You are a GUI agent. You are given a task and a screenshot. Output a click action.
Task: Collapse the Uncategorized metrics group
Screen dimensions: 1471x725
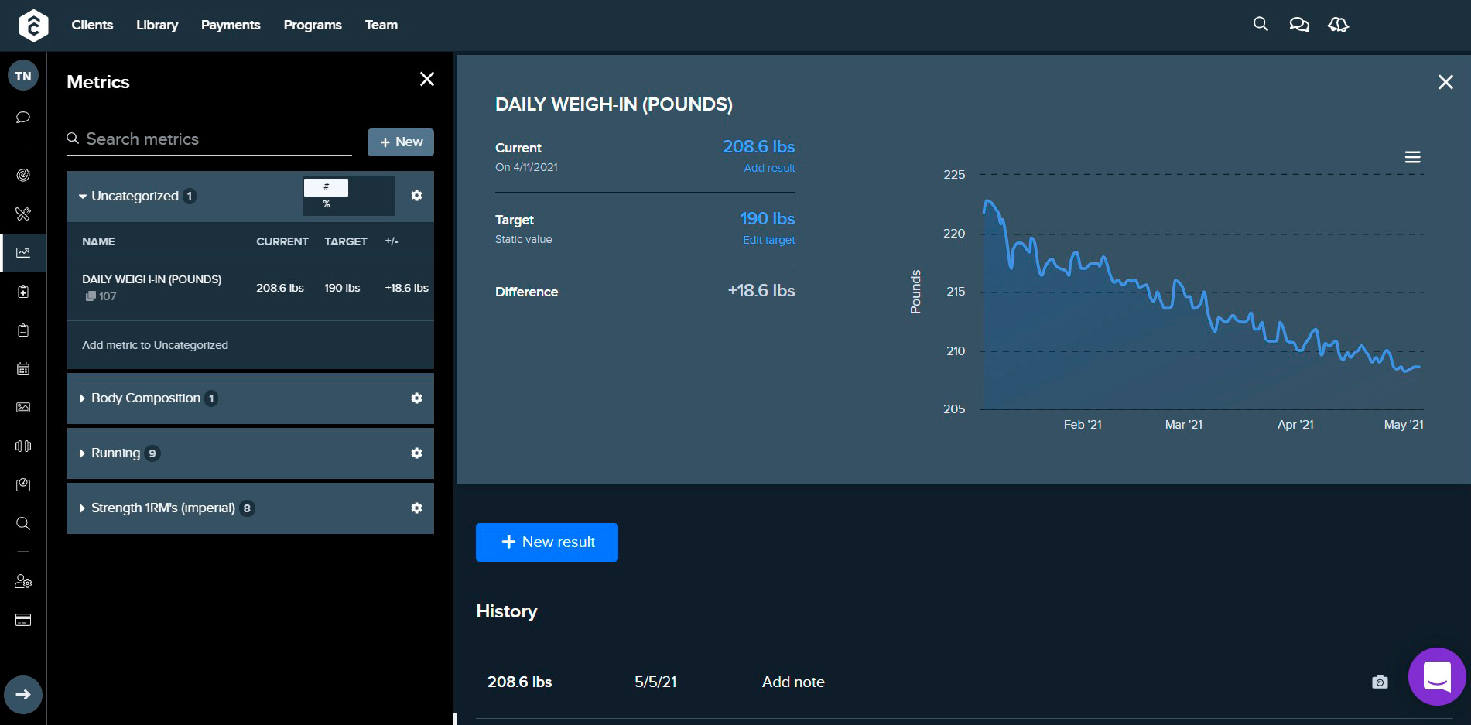pyautogui.click(x=83, y=197)
